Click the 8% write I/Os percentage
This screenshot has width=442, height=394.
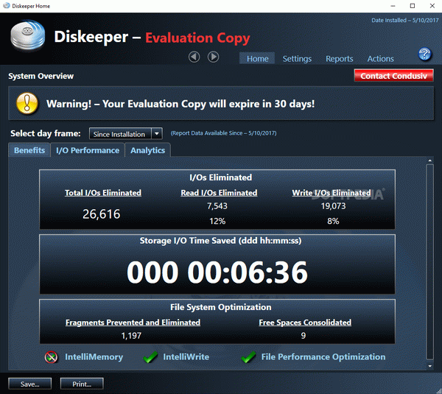pyautogui.click(x=333, y=221)
